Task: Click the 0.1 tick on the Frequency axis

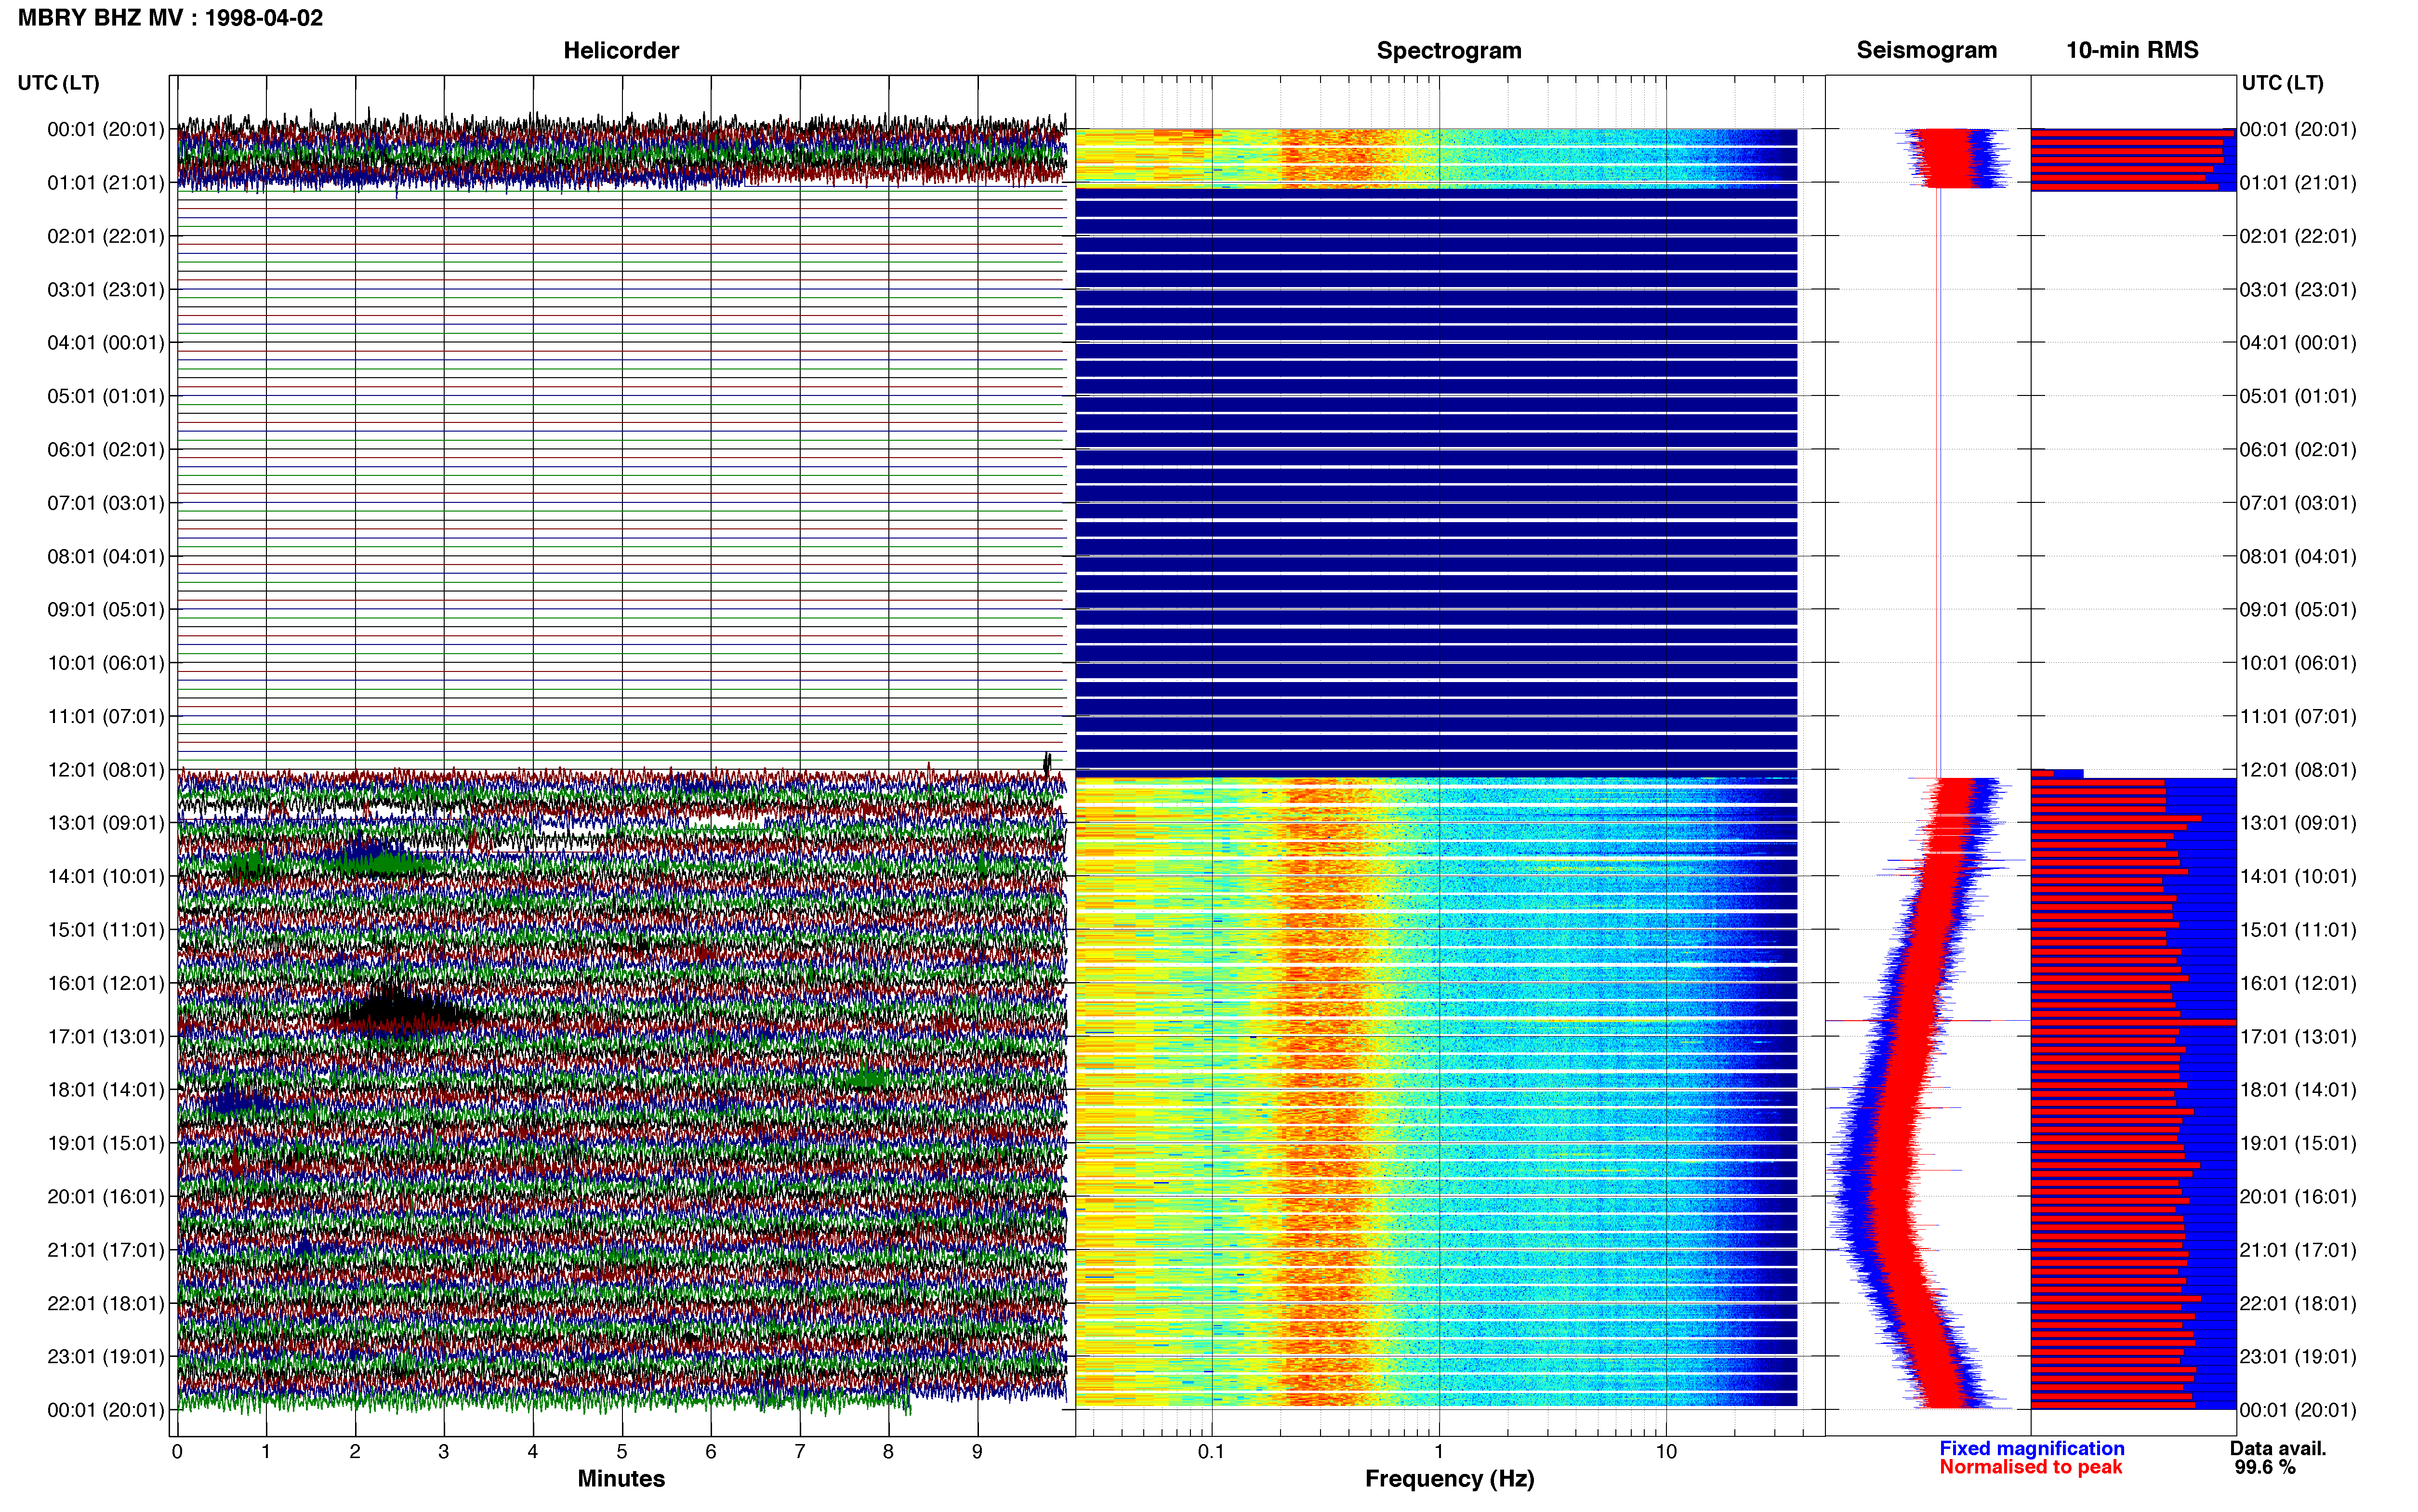Action: pos(1211,1452)
